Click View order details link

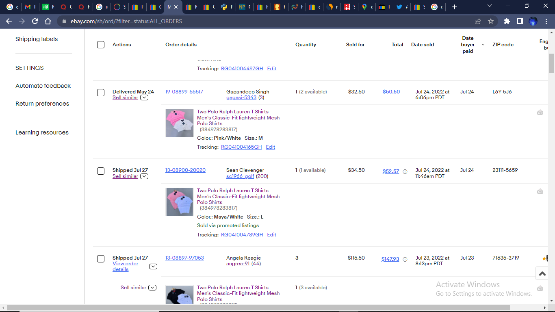pyautogui.click(x=126, y=266)
